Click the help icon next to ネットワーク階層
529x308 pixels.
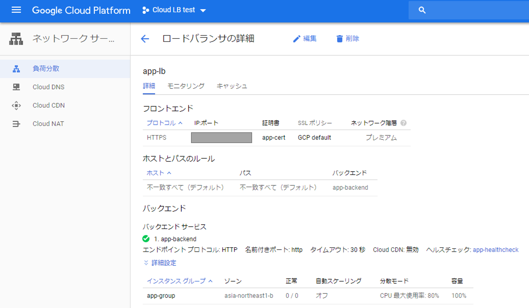point(404,123)
